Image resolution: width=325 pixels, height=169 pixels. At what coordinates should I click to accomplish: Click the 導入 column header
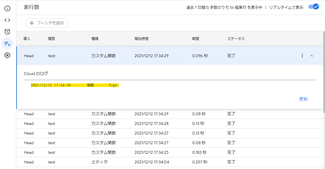[27, 39]
